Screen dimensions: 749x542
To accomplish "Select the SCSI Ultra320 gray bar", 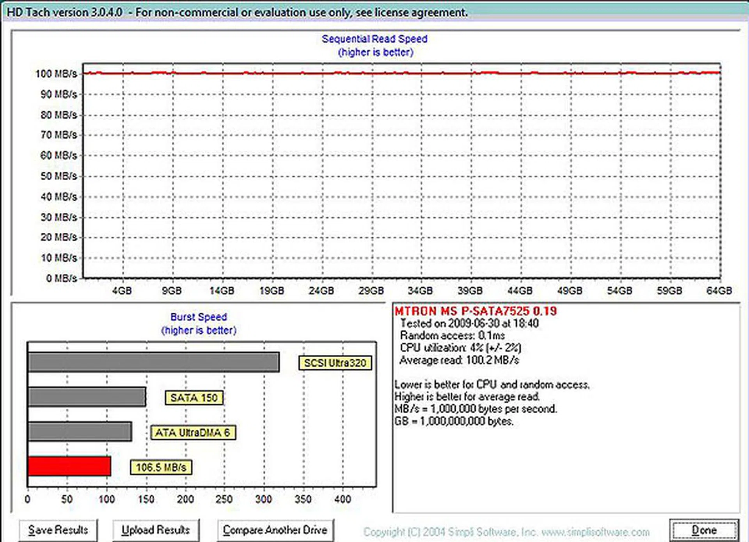I will coord(154,362).
